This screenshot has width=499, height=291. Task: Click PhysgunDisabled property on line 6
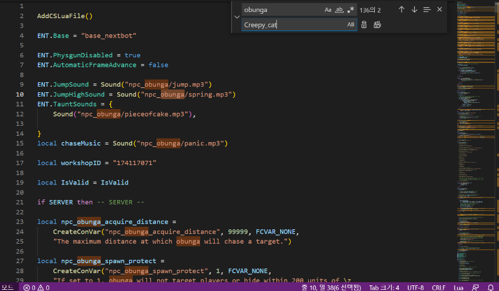pyautogui.click(x=83, y=55)
